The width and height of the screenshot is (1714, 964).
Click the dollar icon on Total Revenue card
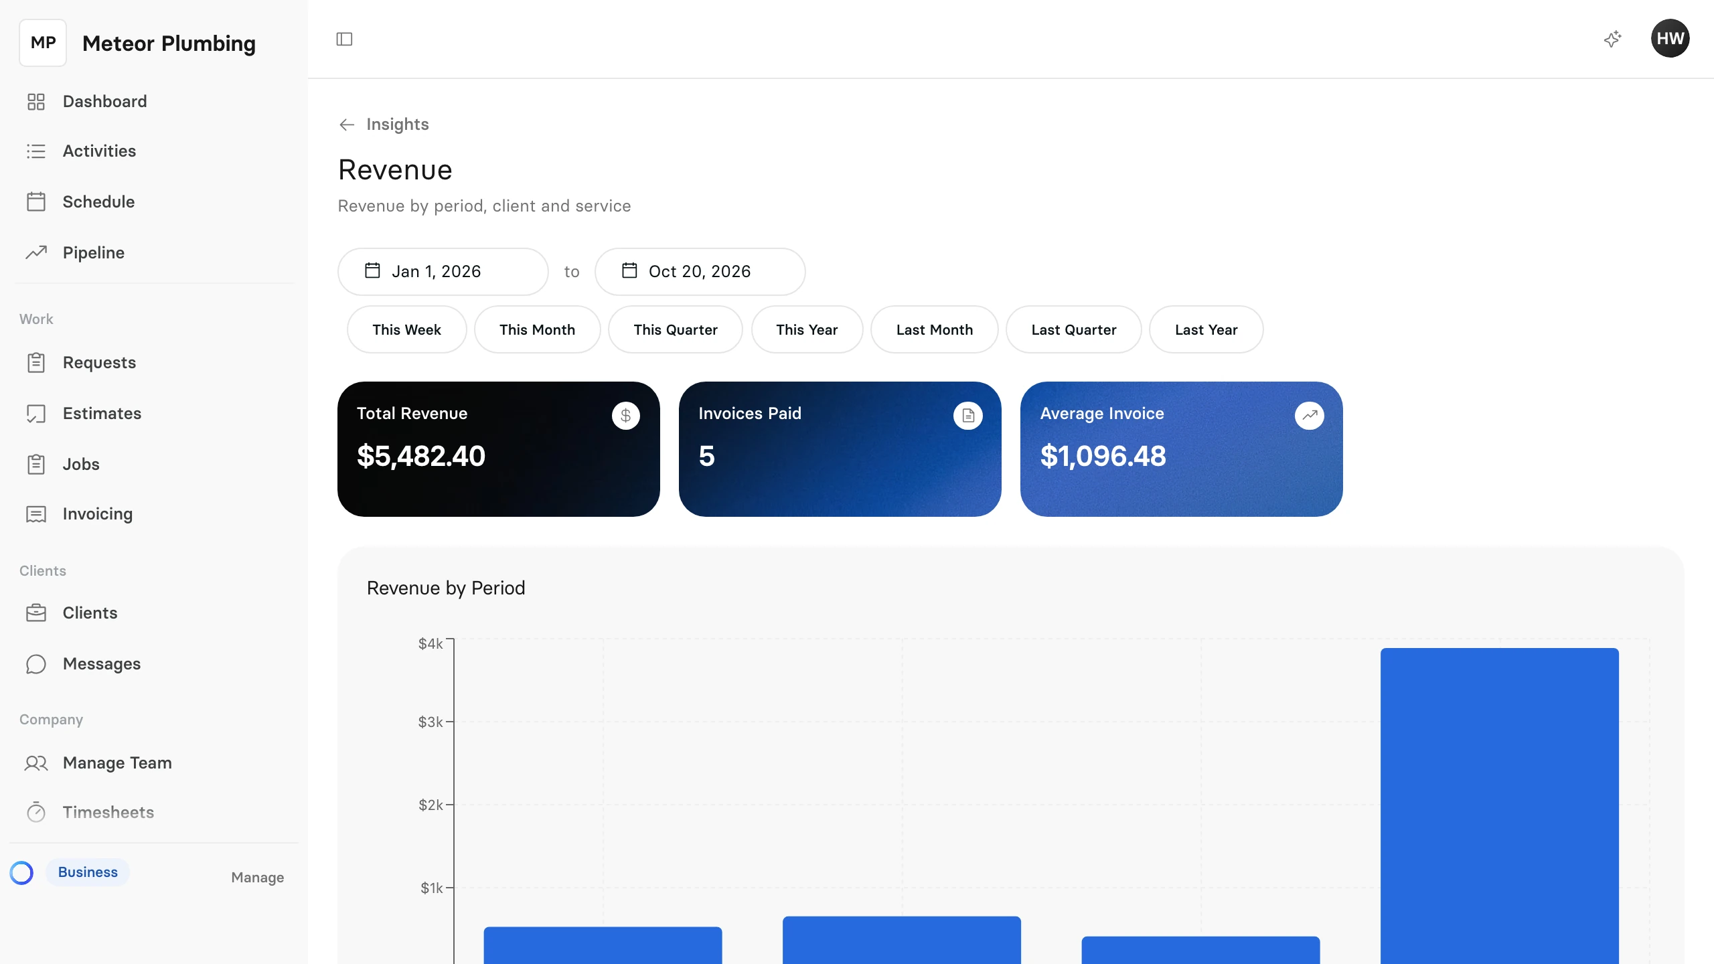[x=626, y=416]
